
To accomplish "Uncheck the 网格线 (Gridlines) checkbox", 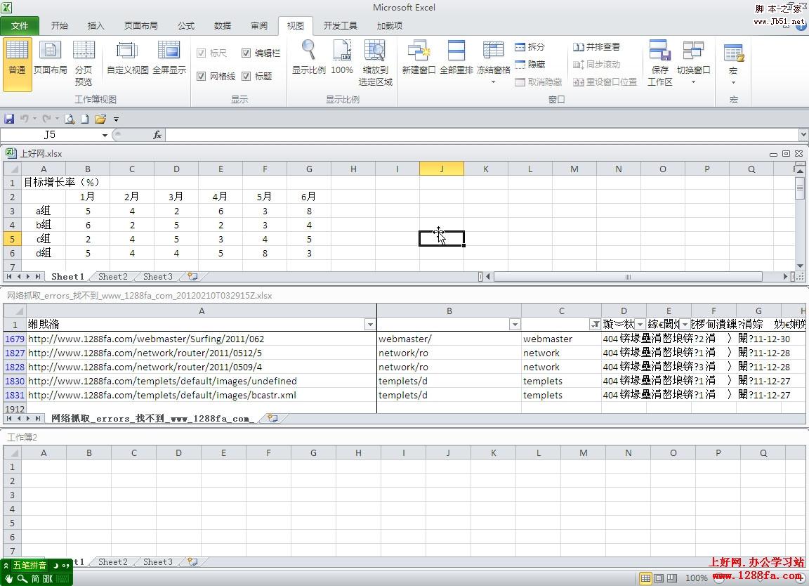I will [x=204, y=75].
